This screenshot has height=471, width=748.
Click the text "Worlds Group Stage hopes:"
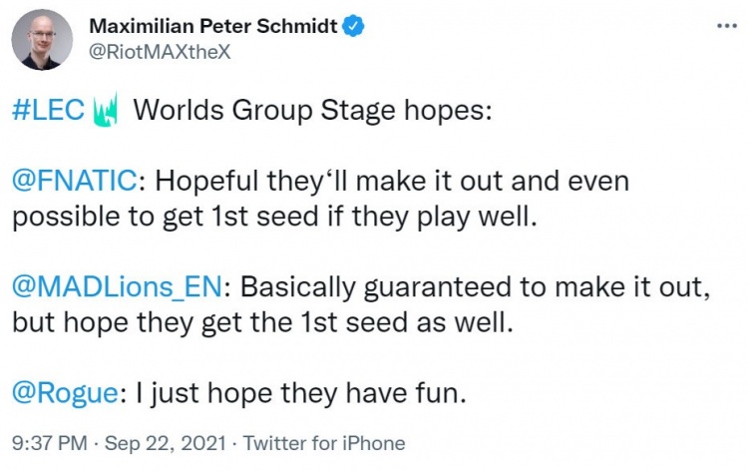pyautogui.click(x=312, y=110)
